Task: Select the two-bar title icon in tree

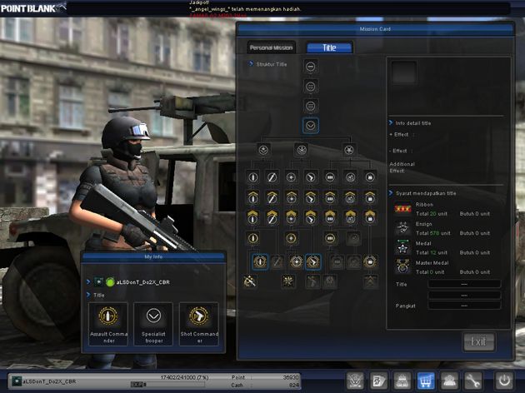Action: (310, 87)
